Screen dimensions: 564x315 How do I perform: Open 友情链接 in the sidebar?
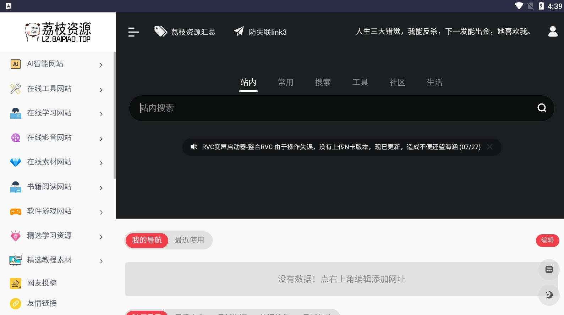[42, 303]
